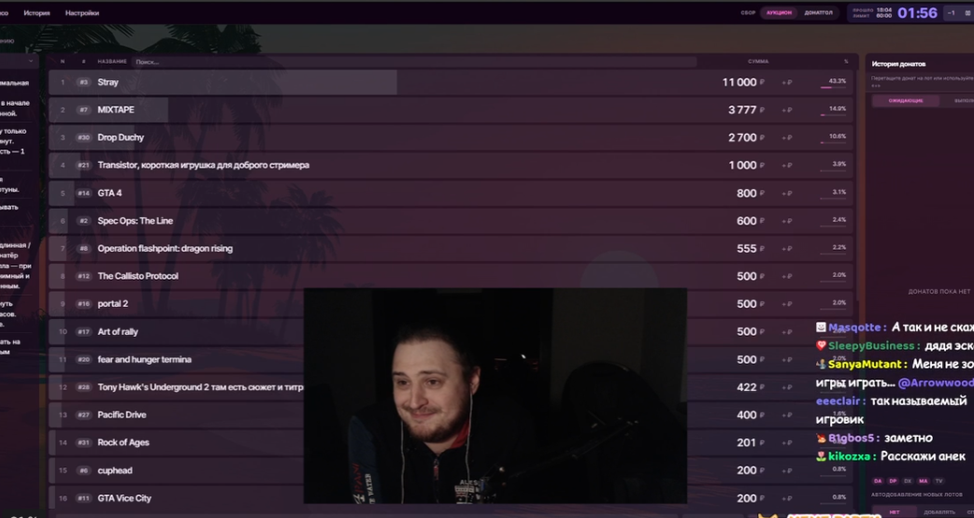
Task: Click the 422 amount for Tony Hawk's
Action: pos(746,387)
